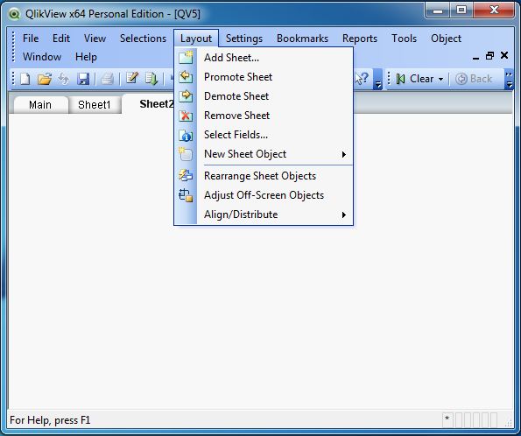Open the View menu
521x436 pixels.
click(x=95, y=39)
